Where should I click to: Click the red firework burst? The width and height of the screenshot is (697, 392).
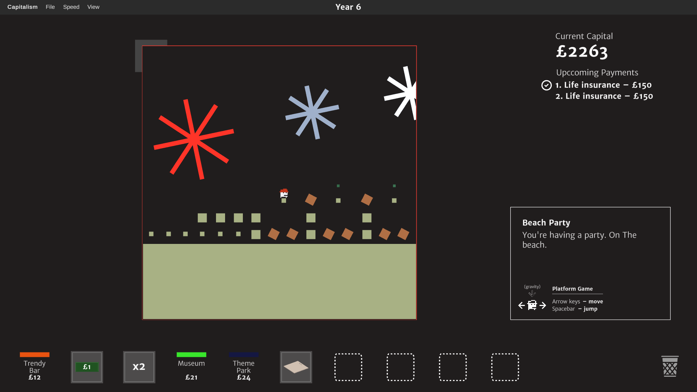[x=194, y=139]
